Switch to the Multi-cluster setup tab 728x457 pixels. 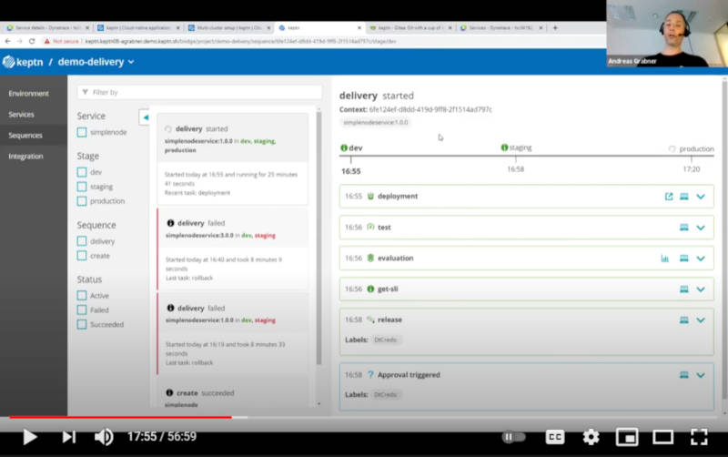pos(229,28)
